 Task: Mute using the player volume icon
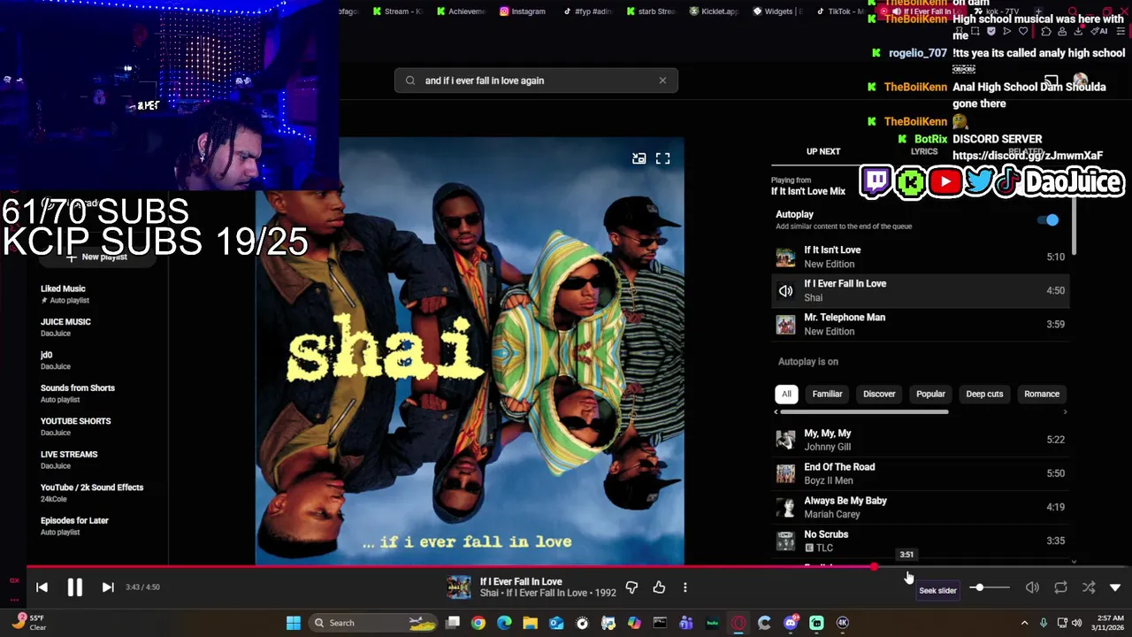point(1032,587)
